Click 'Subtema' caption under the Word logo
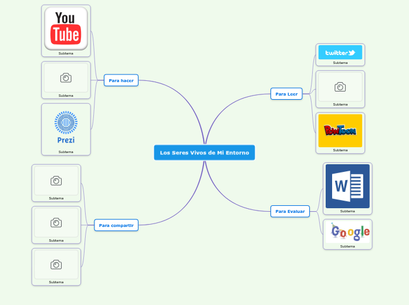 pyautogui.click(x=347, y=211)
